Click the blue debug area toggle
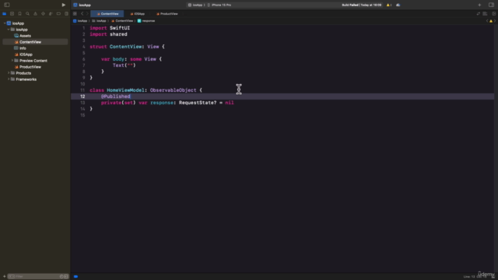 point(75,277)
